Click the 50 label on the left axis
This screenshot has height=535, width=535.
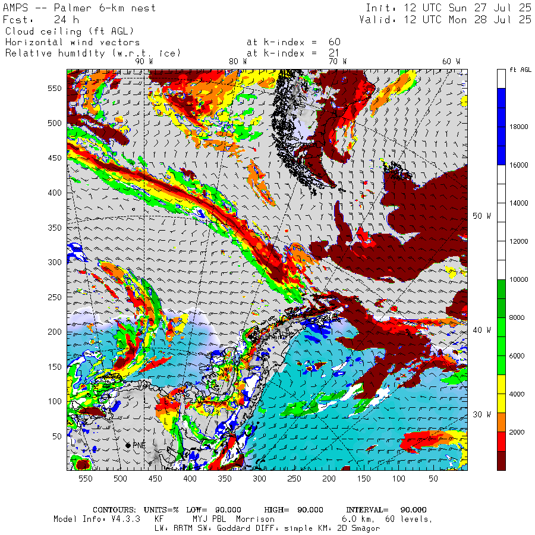coord(57,436)
